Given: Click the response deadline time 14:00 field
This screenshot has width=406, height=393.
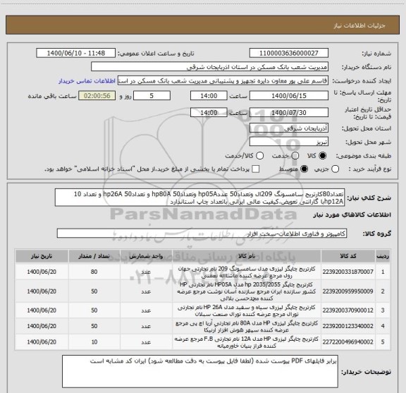Looking at the screenshot, I should pos(209,96).
